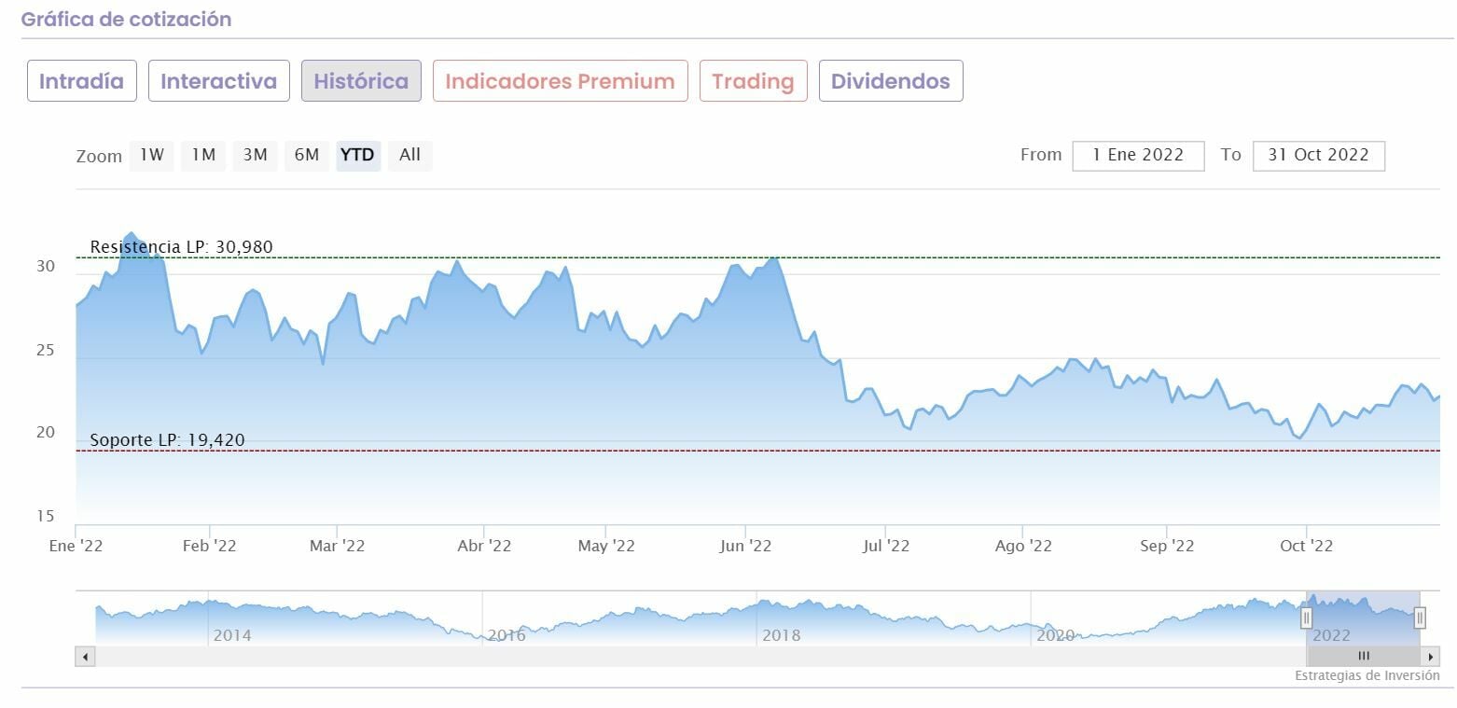Open the Histórica chart tab
Screen dimensions: 1457x708
tap(361, 81)
